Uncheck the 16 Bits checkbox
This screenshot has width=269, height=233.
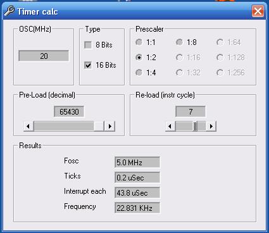coord(88,65)
